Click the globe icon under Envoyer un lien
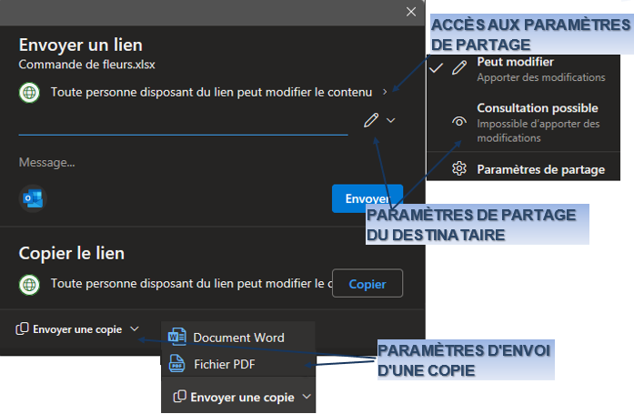The image size is (634, 414). (30, 92)
